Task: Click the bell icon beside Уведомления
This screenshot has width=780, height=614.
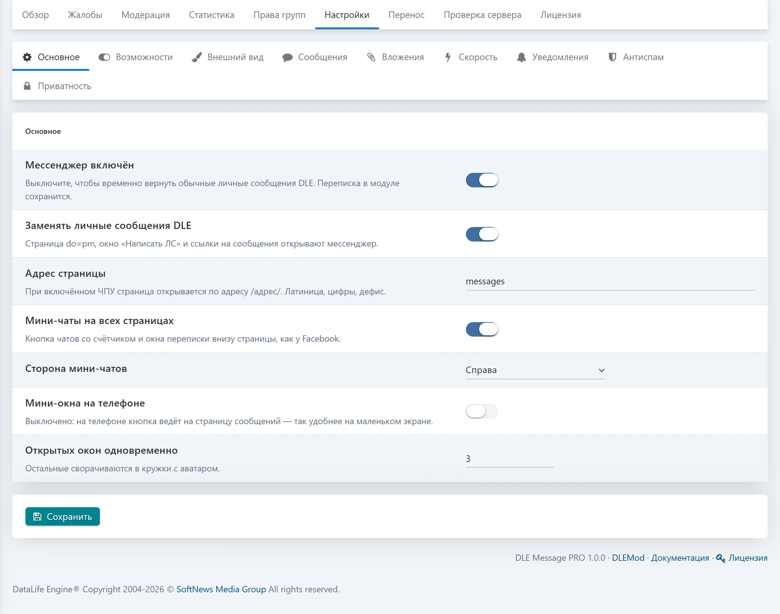Action: (521, 57)
